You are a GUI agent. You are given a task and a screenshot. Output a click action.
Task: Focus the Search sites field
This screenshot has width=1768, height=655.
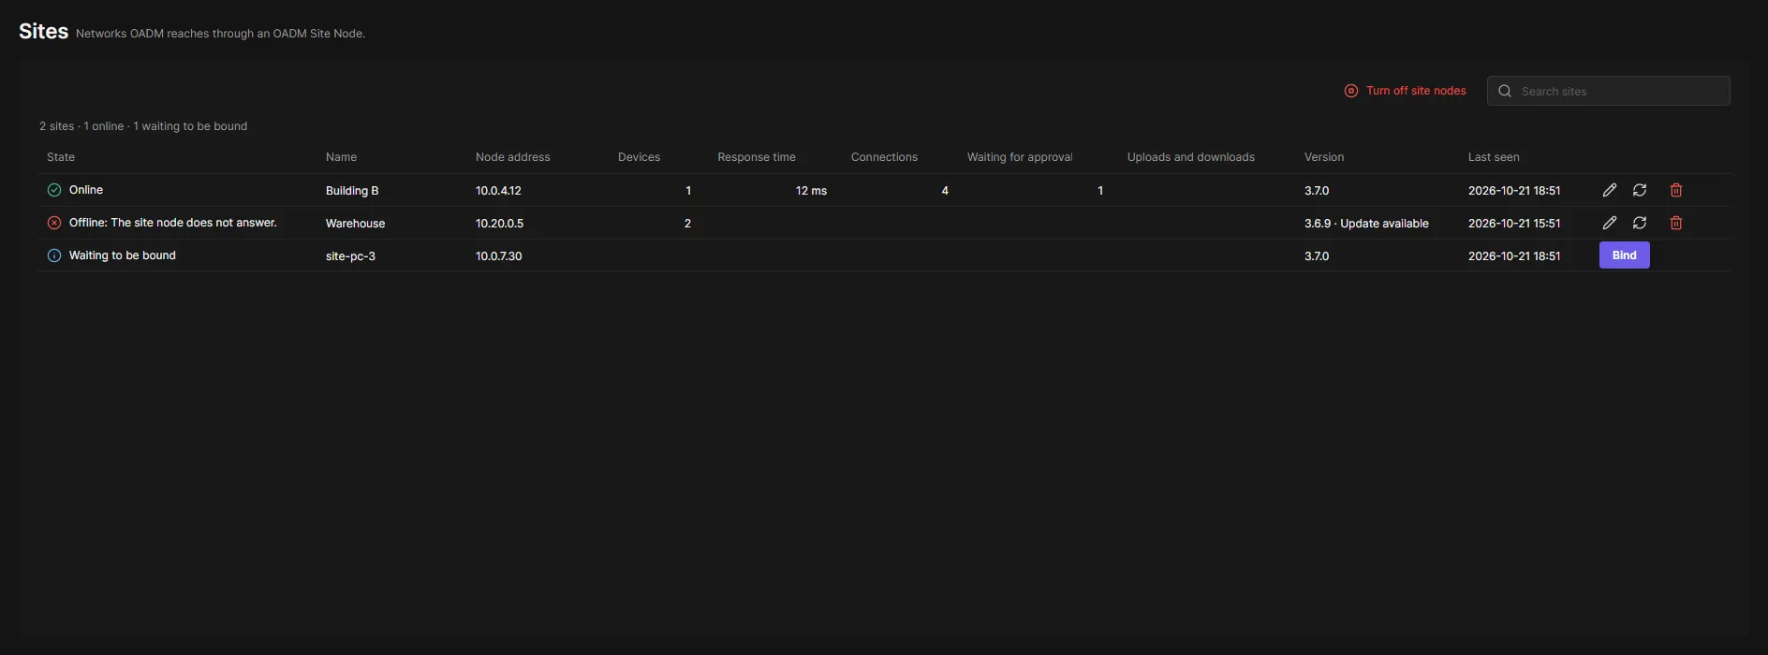point(1608,91)
